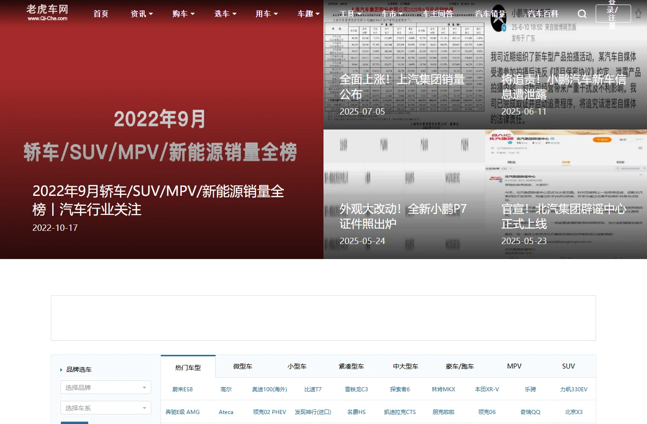This screenshot has height=424, width=647.
Task: Expand the 用车 dropdown menu
Action: click(x=267, y=14)
